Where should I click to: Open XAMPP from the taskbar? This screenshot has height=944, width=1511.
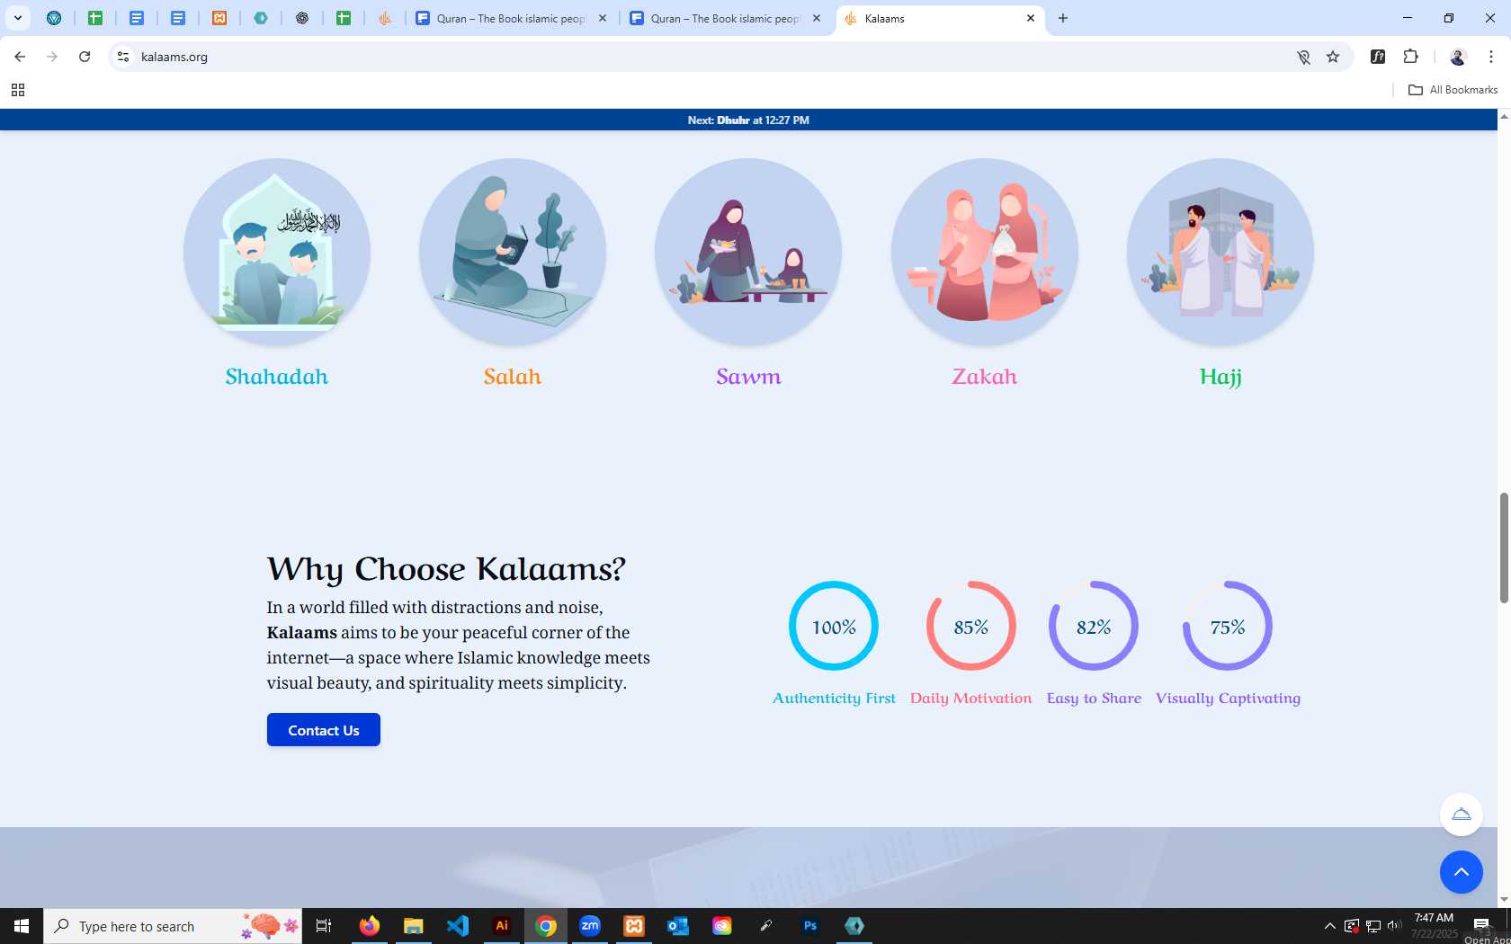click(634, 926)
